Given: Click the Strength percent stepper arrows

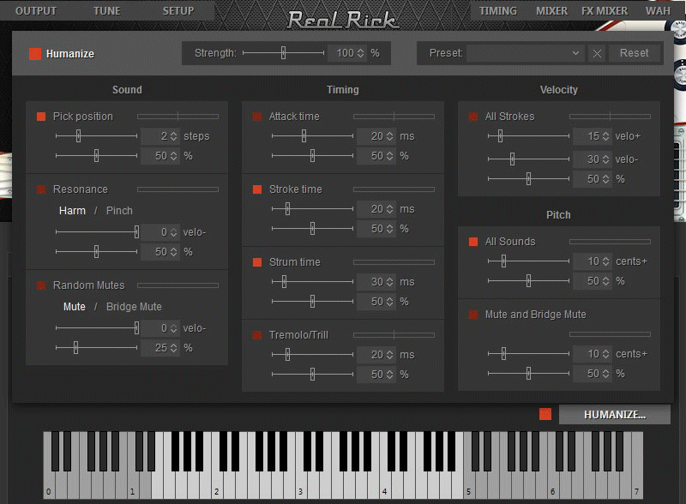Looking at the screenshot, I should 360,53.
